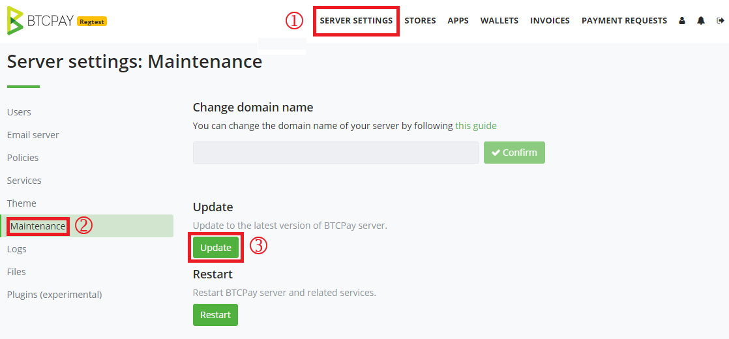Open Server Settings in the navbar

[x=356, y=21]
